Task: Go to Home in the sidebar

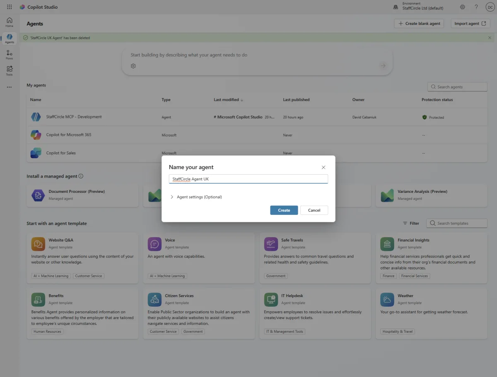Action: (x=9, y=22)
